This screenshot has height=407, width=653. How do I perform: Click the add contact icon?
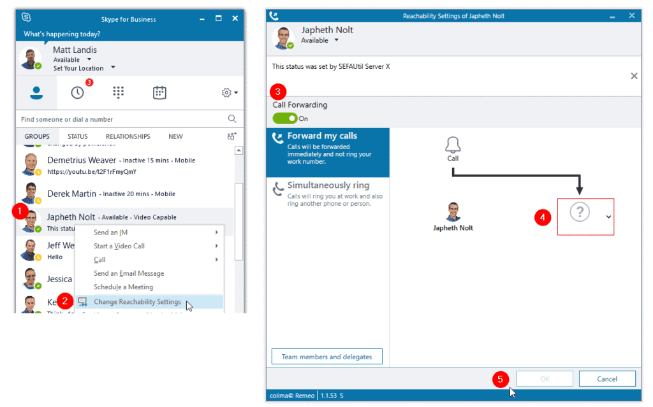pyautogui.click(x=231, y=136)
